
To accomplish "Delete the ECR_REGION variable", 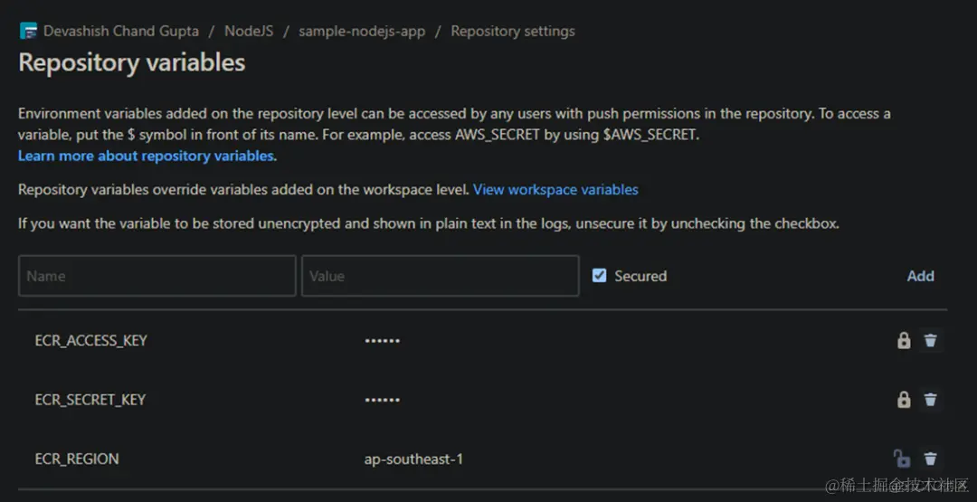I will [930, 459].
